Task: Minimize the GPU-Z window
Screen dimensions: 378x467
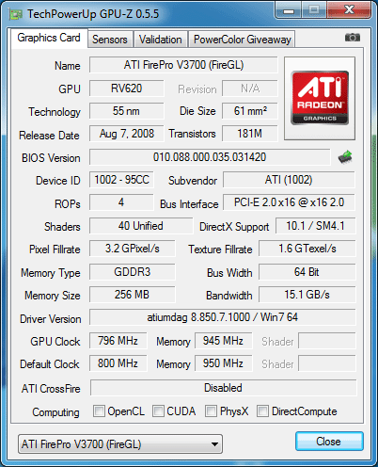Action: [x=289, y=10]
